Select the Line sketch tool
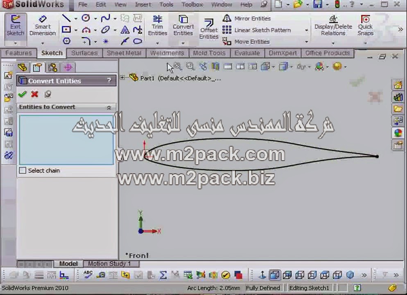407x295 pixels. [x=66, y=18]
